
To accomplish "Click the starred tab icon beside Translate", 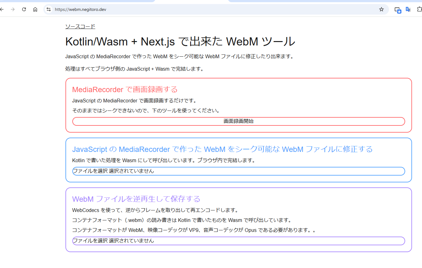I will pos(398,10).
